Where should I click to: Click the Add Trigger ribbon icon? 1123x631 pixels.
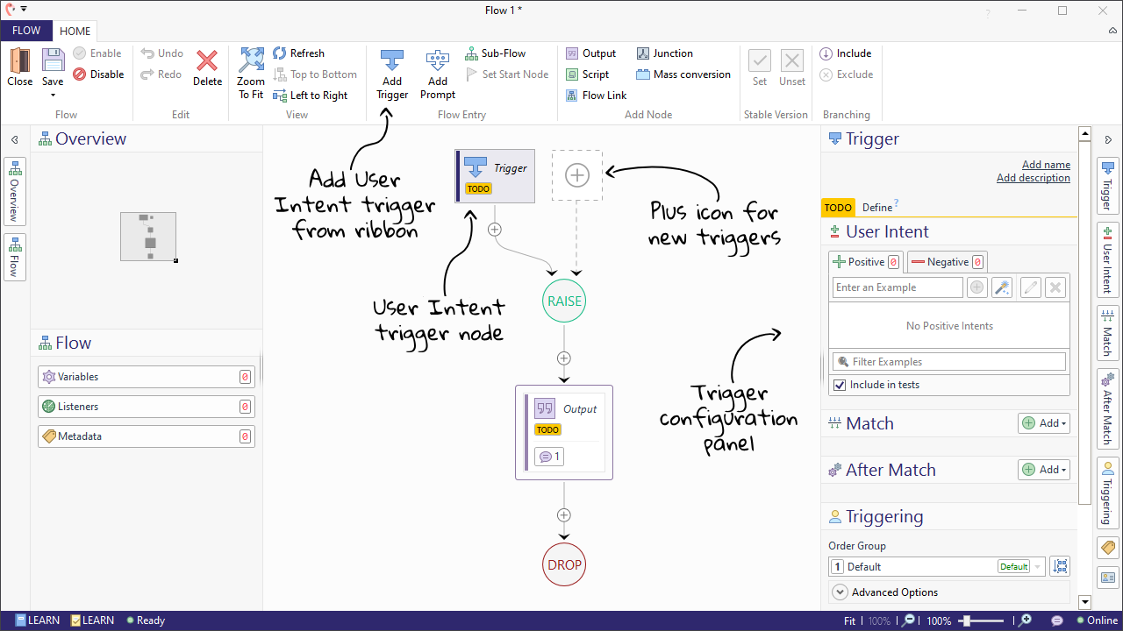(391, 63)
